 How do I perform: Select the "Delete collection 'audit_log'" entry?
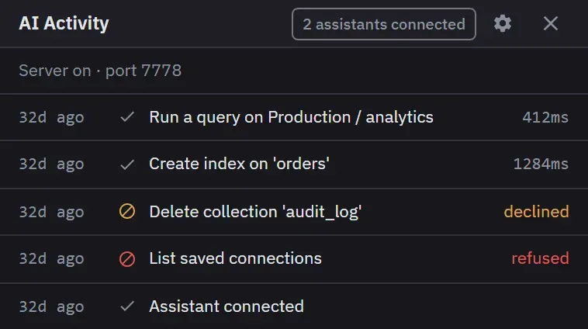(294, 212)
